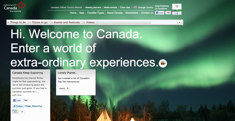235x121 pixels.
Task: Click the Change Country link
Action: point(145,7)
